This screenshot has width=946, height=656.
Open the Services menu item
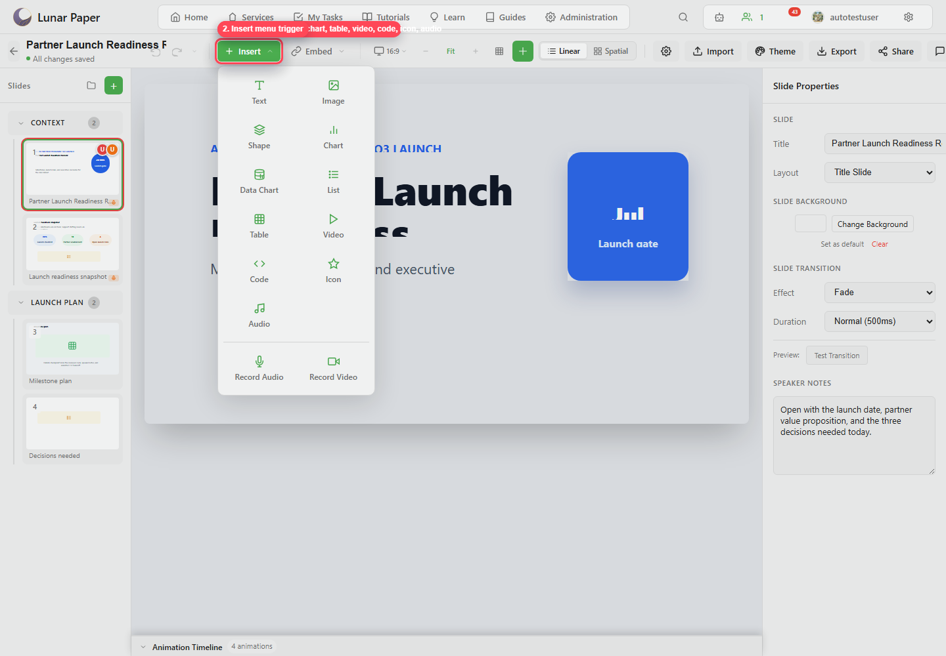point(251,17)
